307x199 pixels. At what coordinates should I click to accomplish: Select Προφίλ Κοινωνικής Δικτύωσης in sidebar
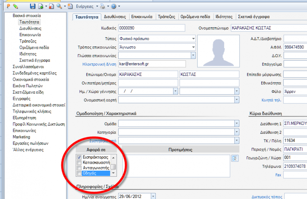click(x=39, y=124)
